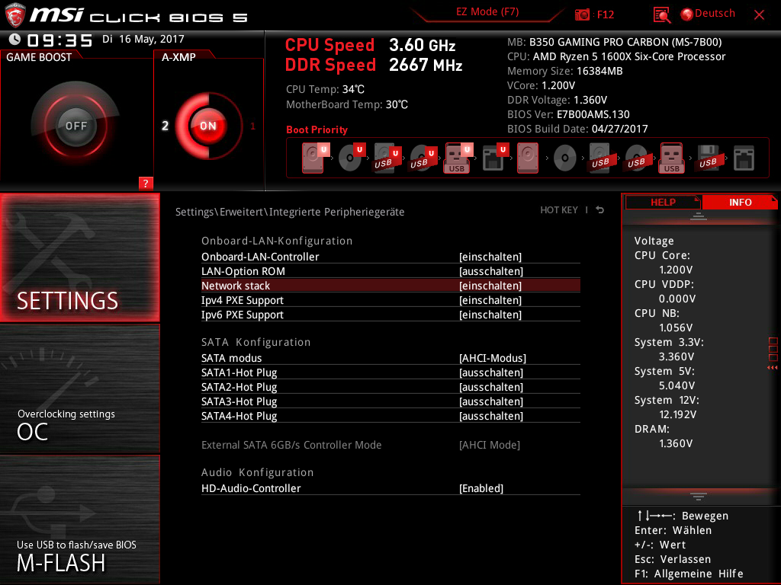Click the clock display 09:35
Screen dimensions: 781x585
(59, 40)
